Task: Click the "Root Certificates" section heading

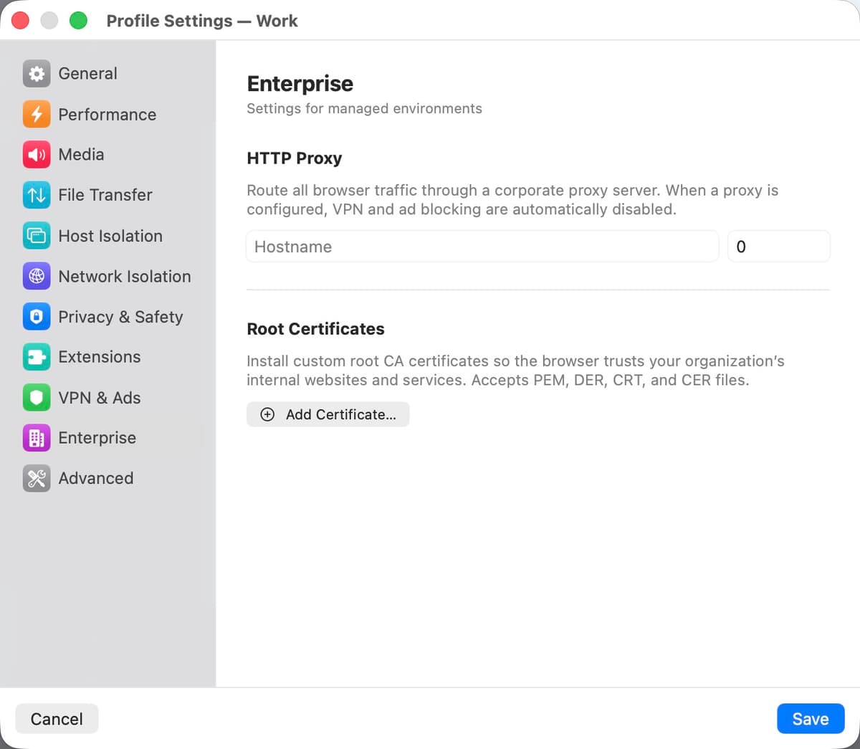Action: click(x=315, y=329)
